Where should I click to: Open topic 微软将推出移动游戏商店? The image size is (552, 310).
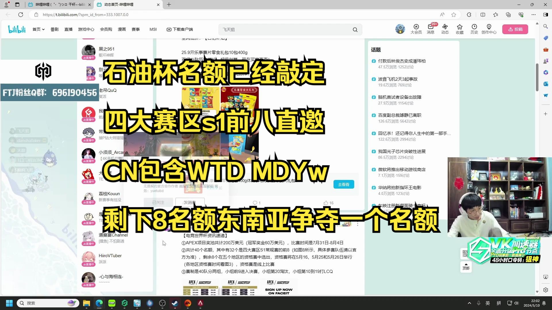click(402, 170)
